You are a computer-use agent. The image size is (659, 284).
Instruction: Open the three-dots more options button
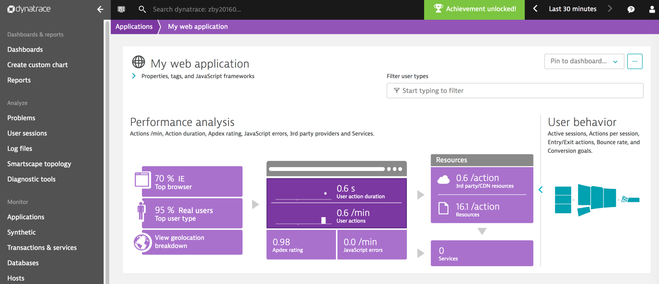[635, 61]
